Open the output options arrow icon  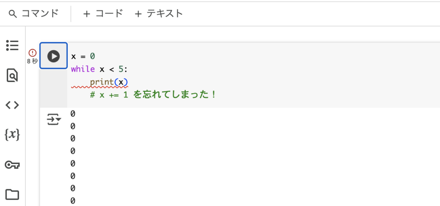(x=54, y=120)
